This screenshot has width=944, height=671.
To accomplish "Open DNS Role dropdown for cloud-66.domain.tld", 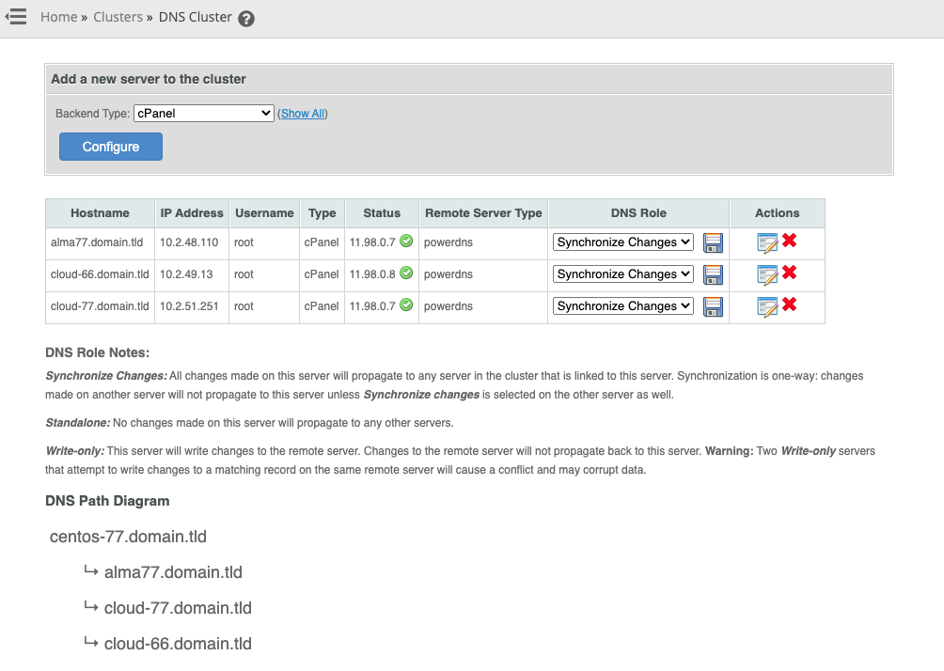I will 623,273.
